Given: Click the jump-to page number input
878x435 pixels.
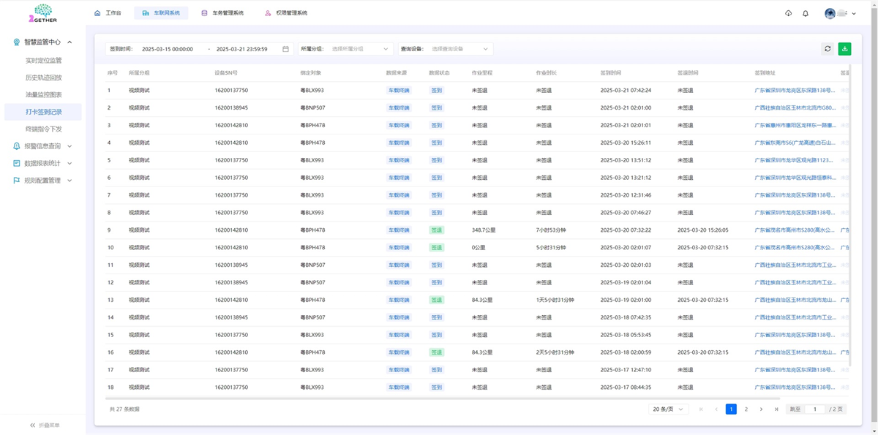Looking at the screenshot, I should (x=814, y=409).
